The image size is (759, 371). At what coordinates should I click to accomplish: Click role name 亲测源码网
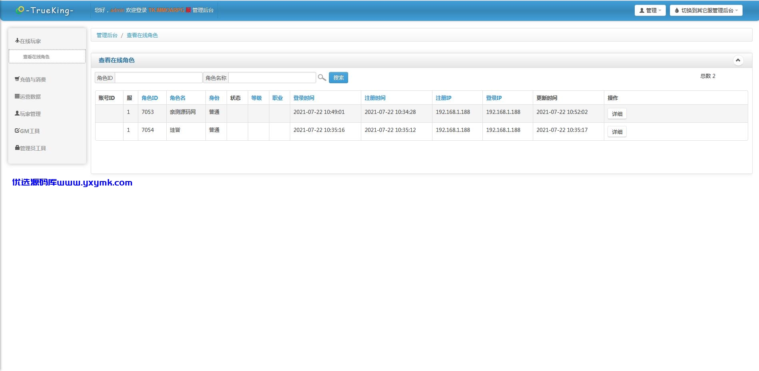tap(183, 112)
